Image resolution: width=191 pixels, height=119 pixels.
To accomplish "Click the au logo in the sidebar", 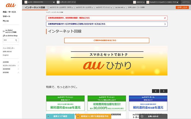I will 11,5.
